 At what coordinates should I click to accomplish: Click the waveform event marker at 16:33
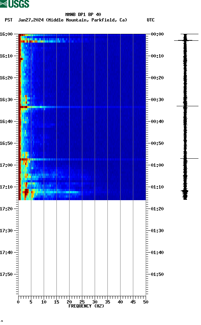click(188, 106)
